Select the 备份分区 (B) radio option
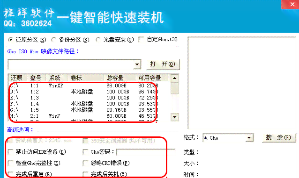299x178 pixels. click(53, 40)
